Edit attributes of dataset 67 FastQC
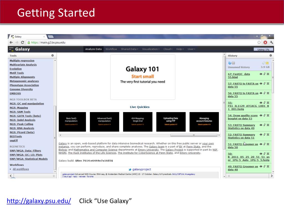This screenshot has width=284, height=213. tap(264, 74)
